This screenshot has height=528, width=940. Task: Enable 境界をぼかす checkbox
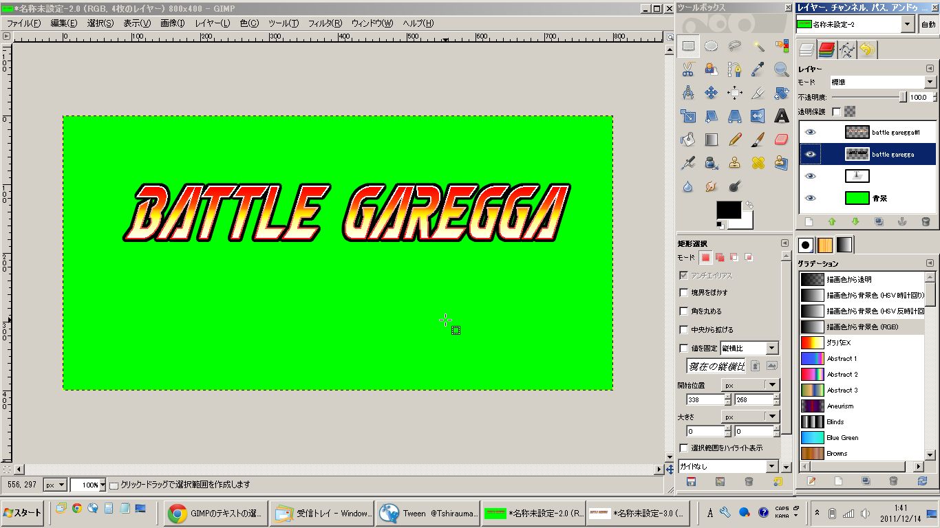click(x=683, y=292)
